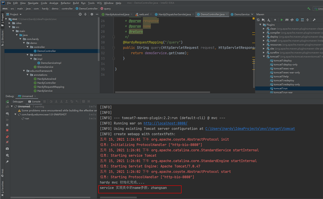
Task: Collapse Unnamed build tree node
Action: pos(12,106)
